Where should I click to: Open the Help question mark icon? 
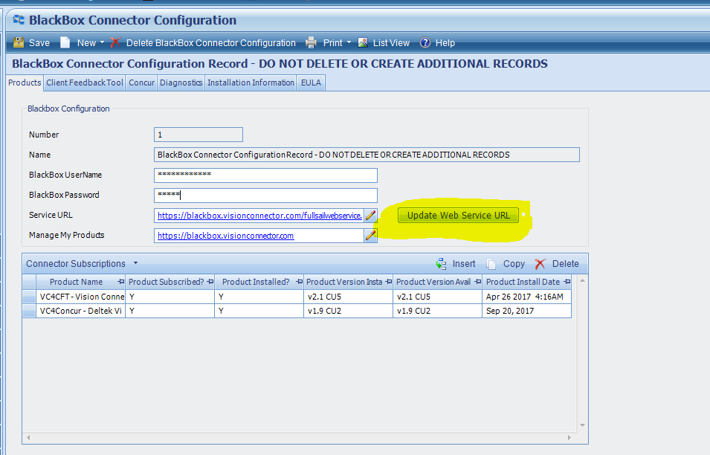click(425, 42)
